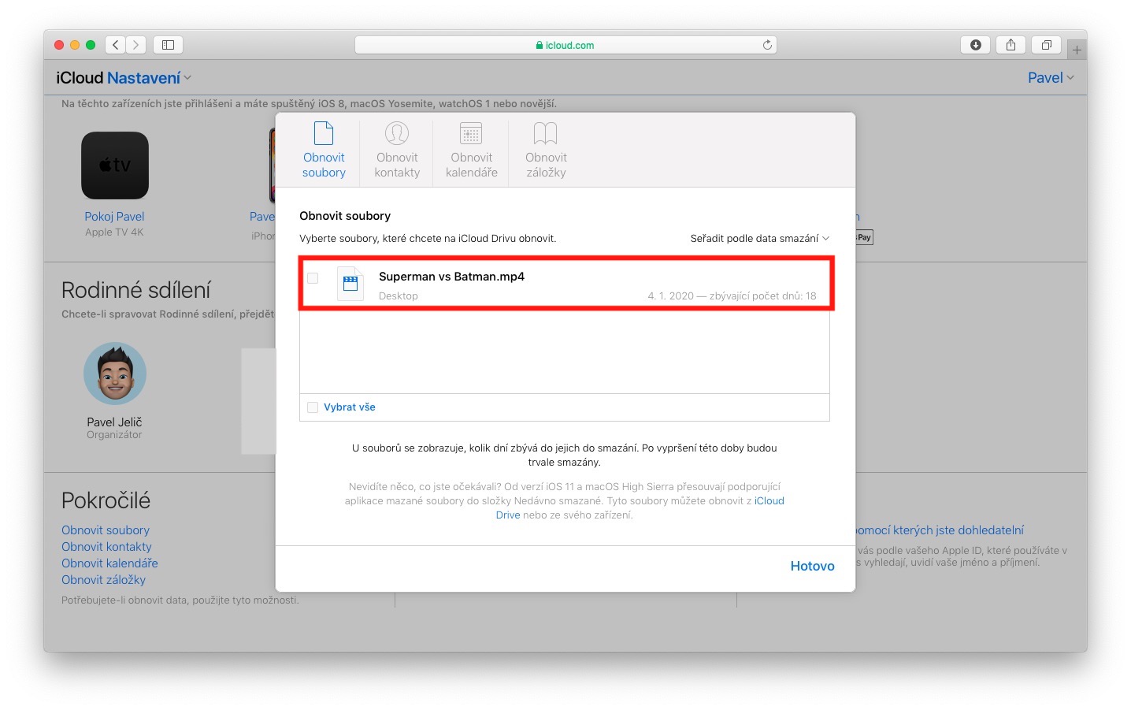Check the Vybrat vše checkbox
The height and width of the screenshot is (710, 1131).
coord(313,407)
